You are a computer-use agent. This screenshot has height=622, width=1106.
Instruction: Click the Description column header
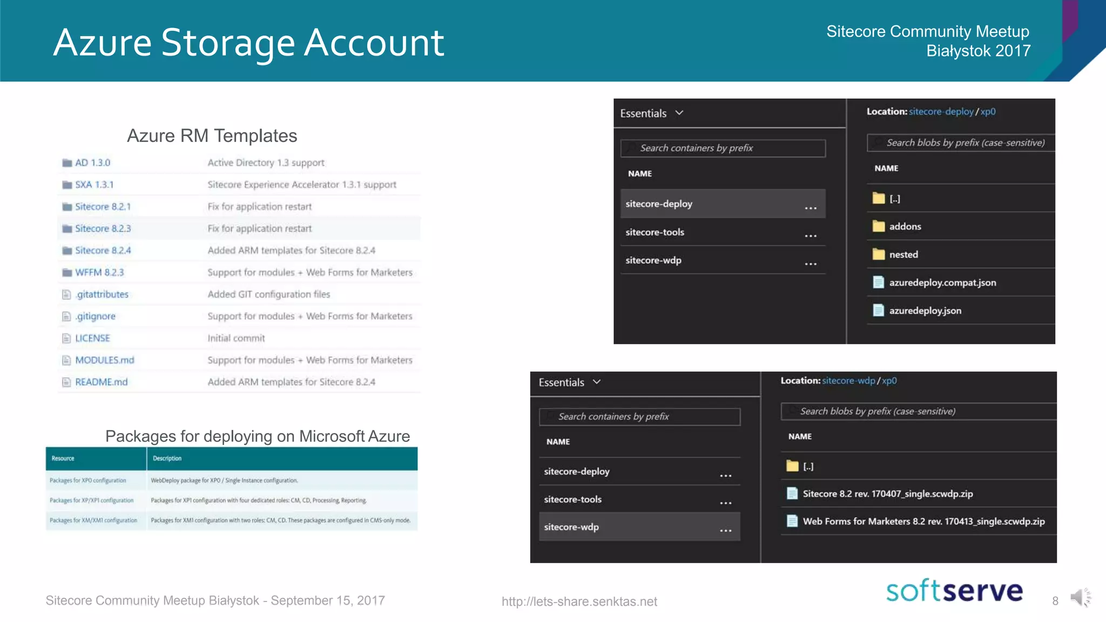(282, 458)
